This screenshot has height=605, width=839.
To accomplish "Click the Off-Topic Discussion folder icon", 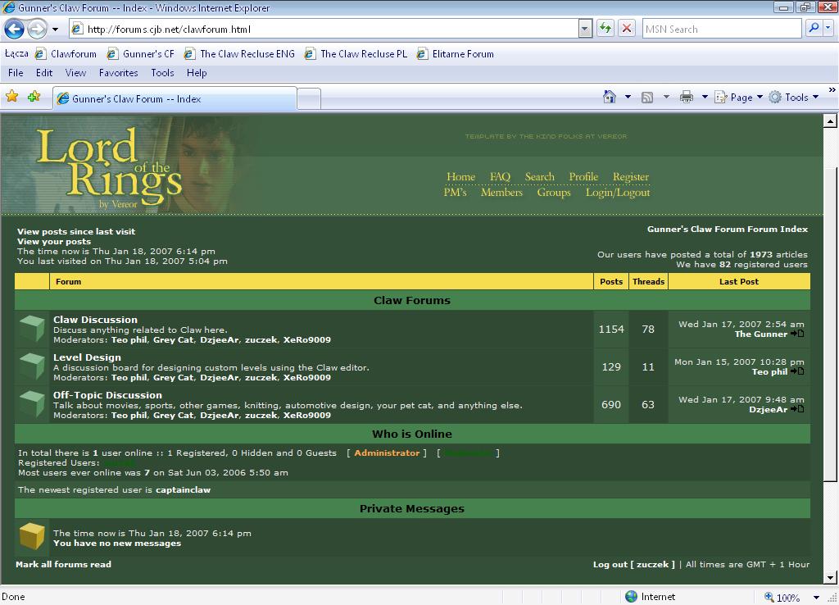I will pos(32,403).
